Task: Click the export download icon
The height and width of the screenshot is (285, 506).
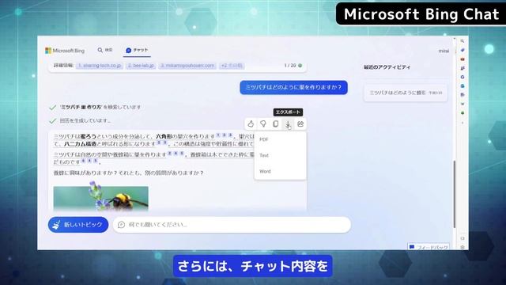Action: (288, 123)
